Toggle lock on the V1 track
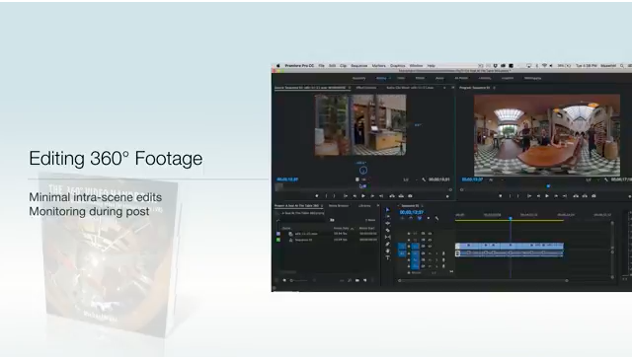 coord(409,246)
